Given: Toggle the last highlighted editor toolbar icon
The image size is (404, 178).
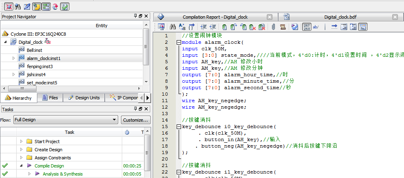Looking at the screenshot, I should [363, 27].
